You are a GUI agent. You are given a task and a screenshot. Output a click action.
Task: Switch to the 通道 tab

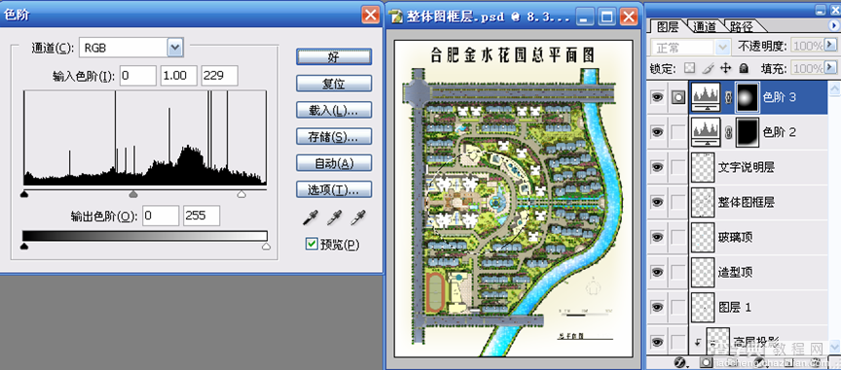705,26
